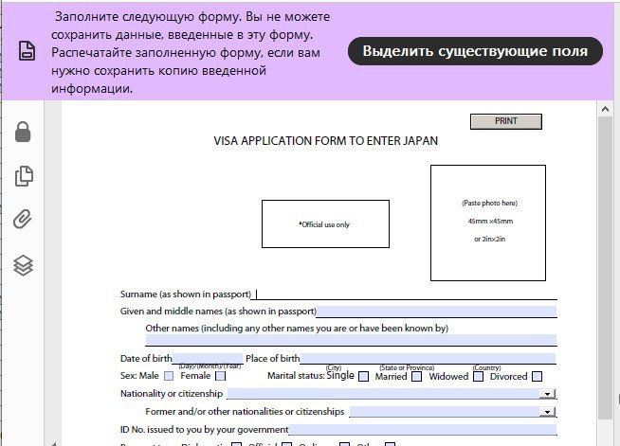The width and height of the screenshot is (620, 446).
Task: Click the Date of birth field
Action: [x=208, y=358]
